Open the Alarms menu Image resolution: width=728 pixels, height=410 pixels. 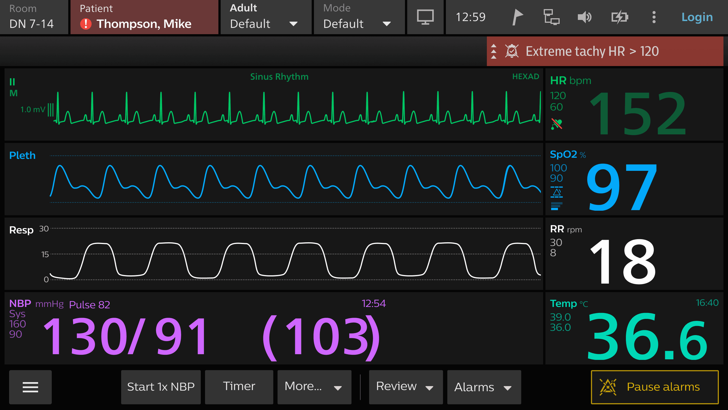pos(484,387)
